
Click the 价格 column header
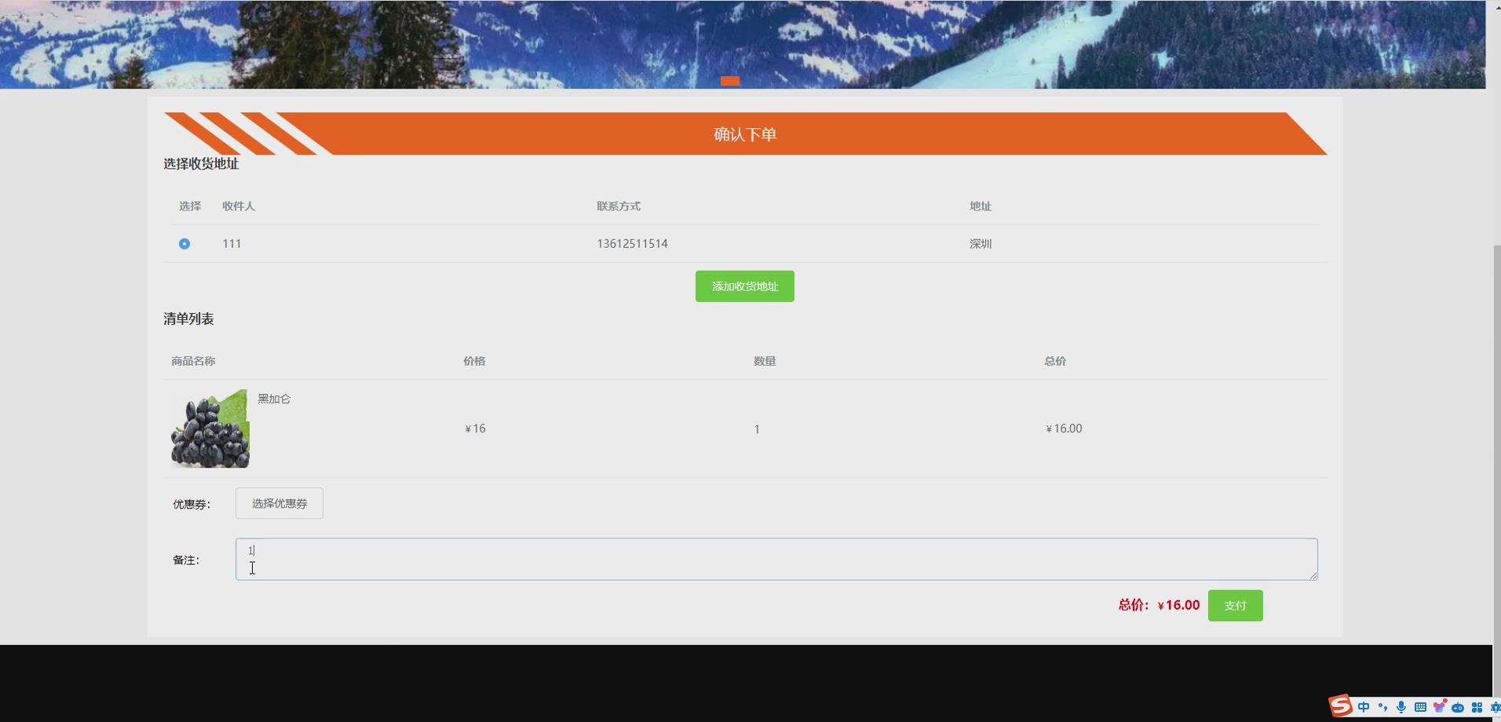pos(474,361)
